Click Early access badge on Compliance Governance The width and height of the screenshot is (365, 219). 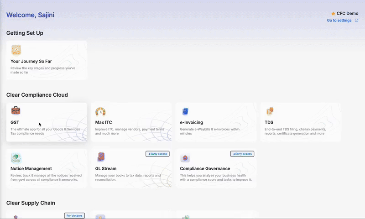pyautogui.click(x=242, y=154)
